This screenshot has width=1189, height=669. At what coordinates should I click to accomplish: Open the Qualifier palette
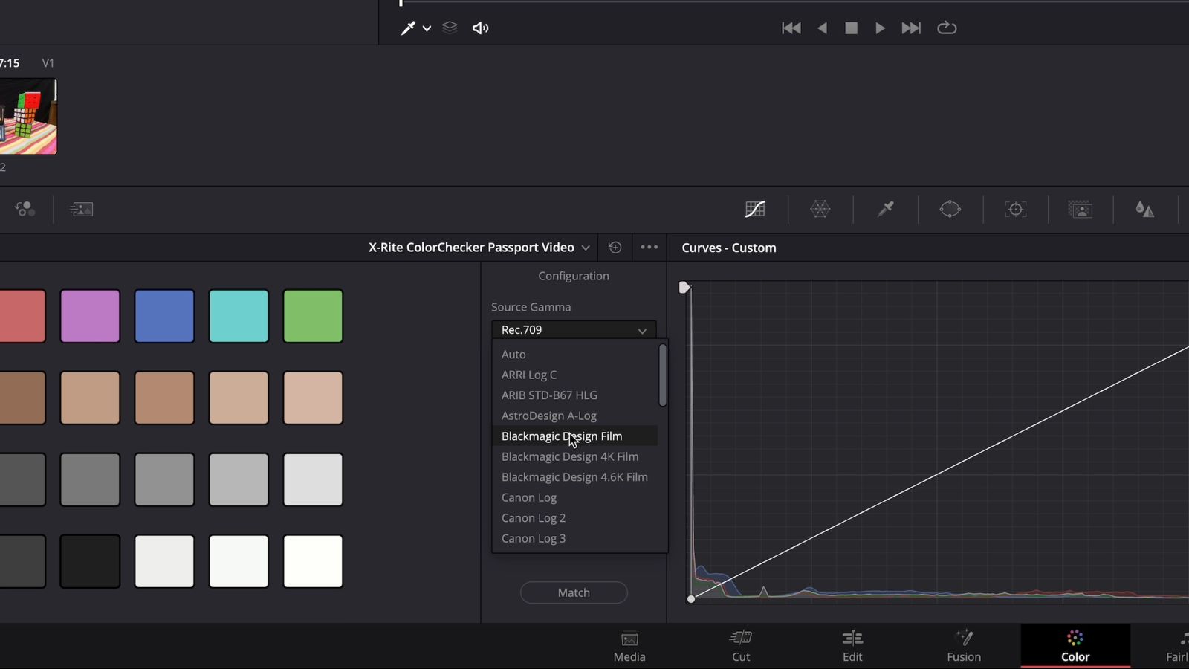pos(885,210)
